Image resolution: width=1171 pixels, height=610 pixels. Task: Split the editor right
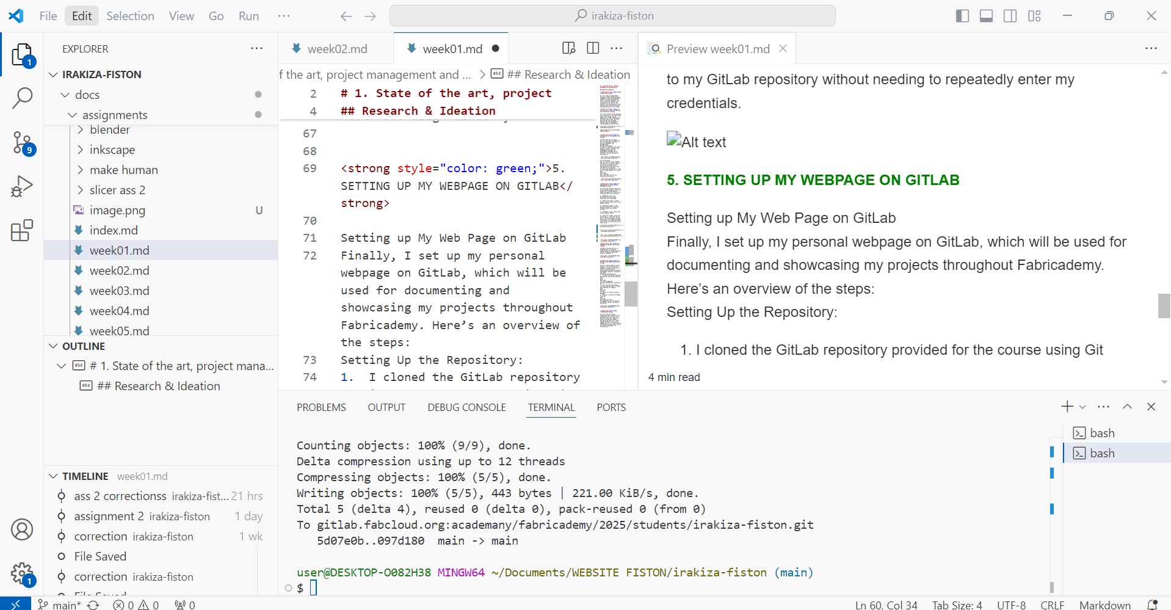coord(593,48)
